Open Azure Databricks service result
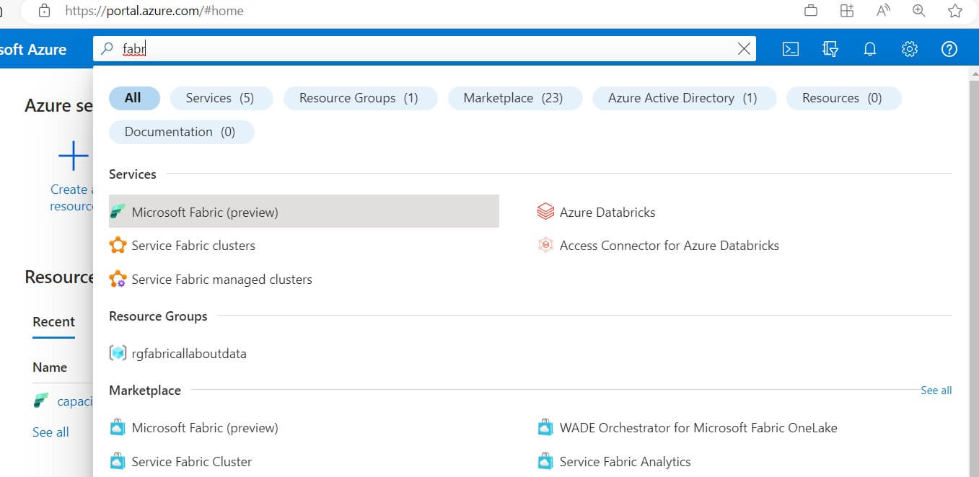 click(607, 213)
